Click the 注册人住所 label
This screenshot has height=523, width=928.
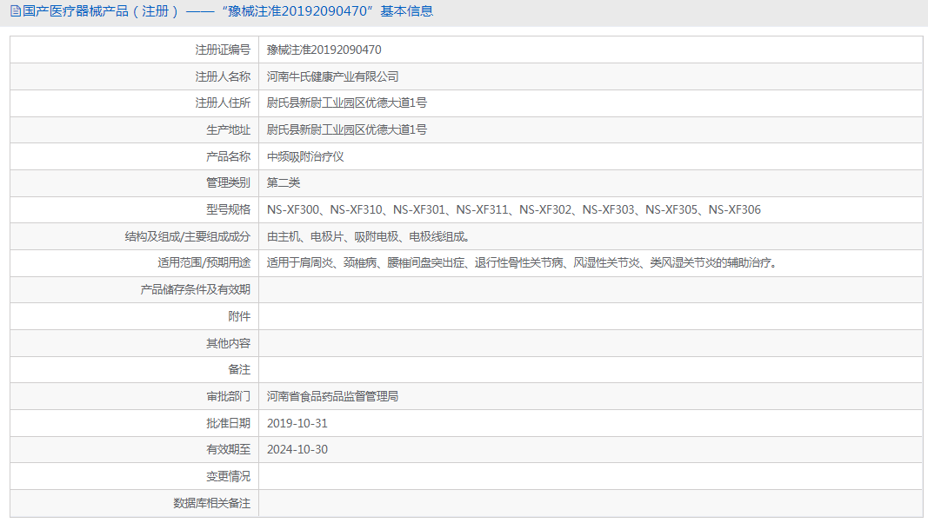point(223,103)
